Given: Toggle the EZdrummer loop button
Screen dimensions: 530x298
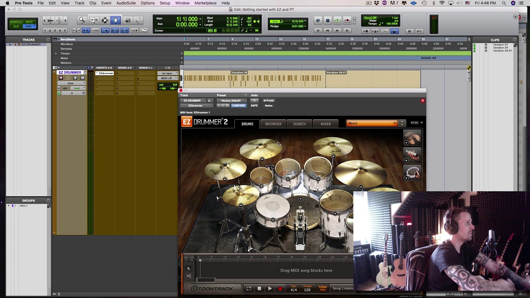Looking at the screenshot, I should 248,288.
